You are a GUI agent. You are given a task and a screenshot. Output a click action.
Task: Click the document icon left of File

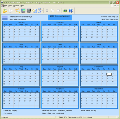(2, 6)
